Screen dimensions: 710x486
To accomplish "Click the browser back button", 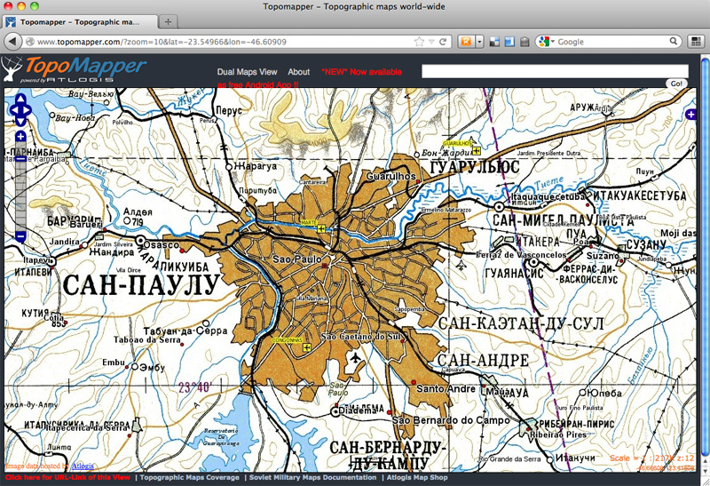I will click(x=12, y=42).
